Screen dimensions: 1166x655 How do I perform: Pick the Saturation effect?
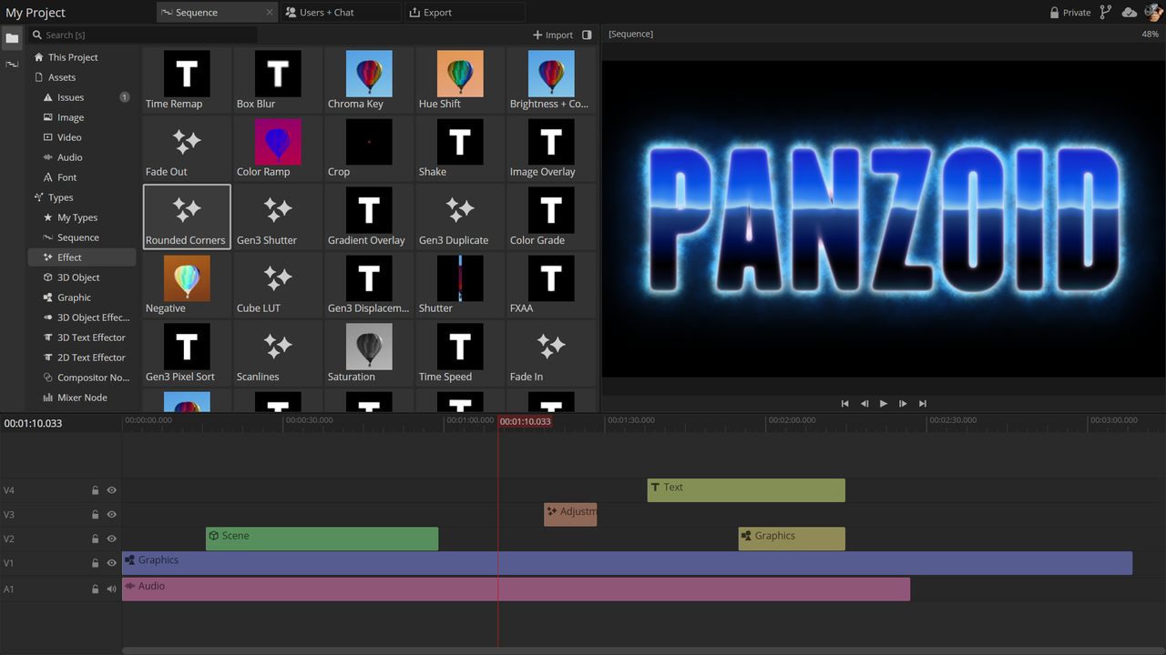369,353
